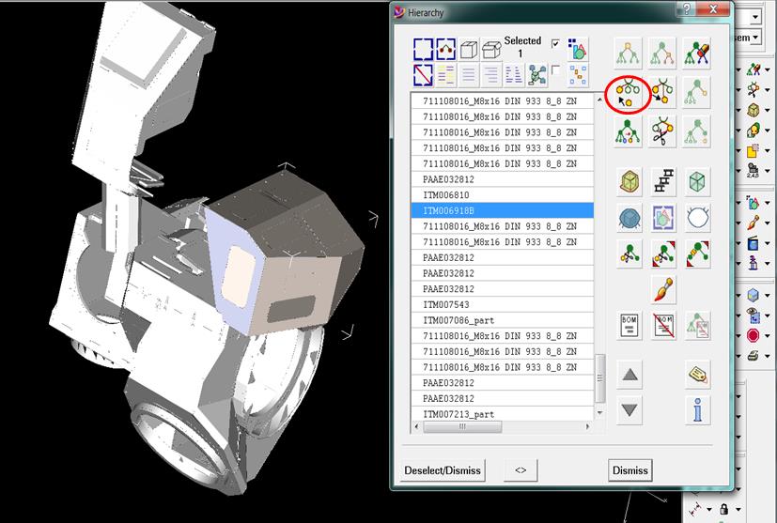Click the BOM document icon

629,326
